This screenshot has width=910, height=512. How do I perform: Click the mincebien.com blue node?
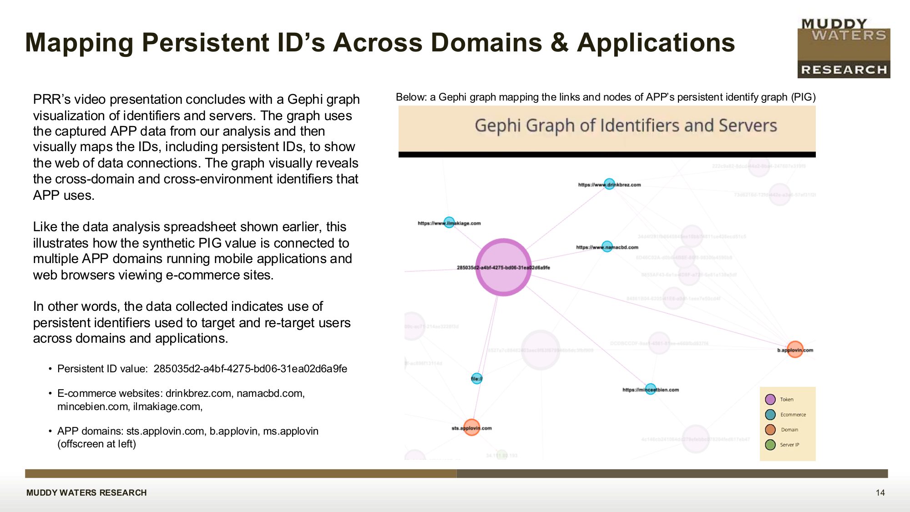coord(651,389)
